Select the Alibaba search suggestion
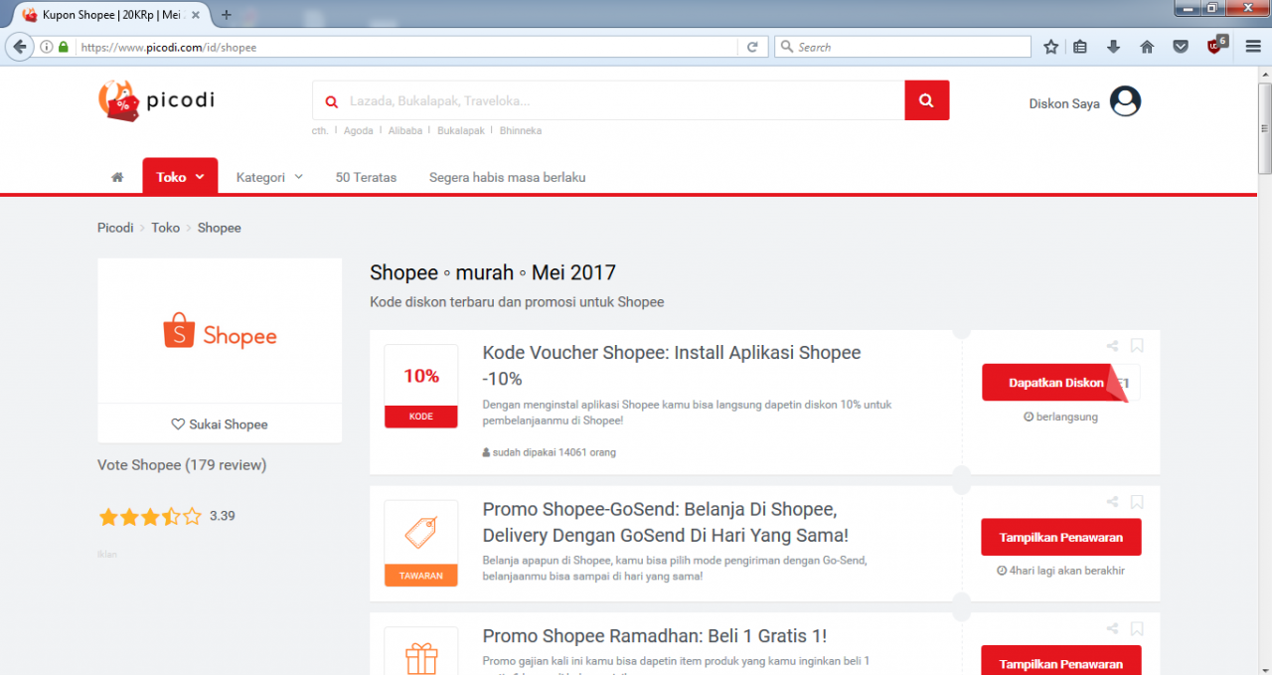This screenshot has width=1272, height=675. click(x=405, y=130)
